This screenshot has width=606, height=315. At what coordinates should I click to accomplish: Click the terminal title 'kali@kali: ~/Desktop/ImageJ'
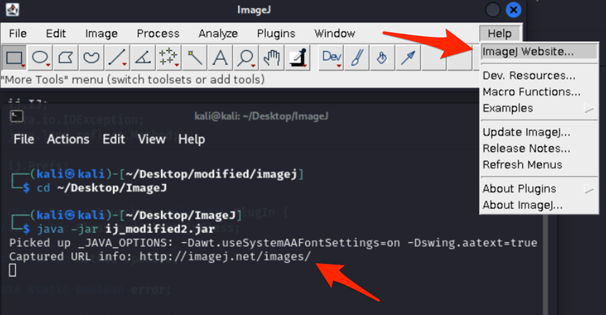(261, 116)
